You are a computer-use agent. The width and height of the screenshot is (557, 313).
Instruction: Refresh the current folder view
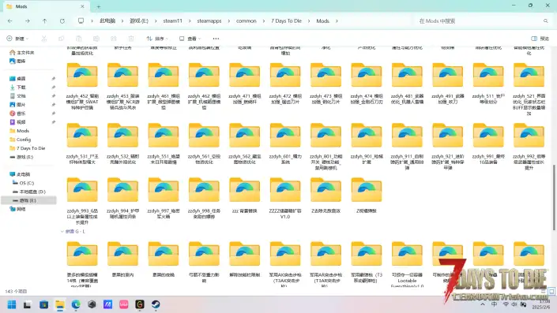point(62,21)
